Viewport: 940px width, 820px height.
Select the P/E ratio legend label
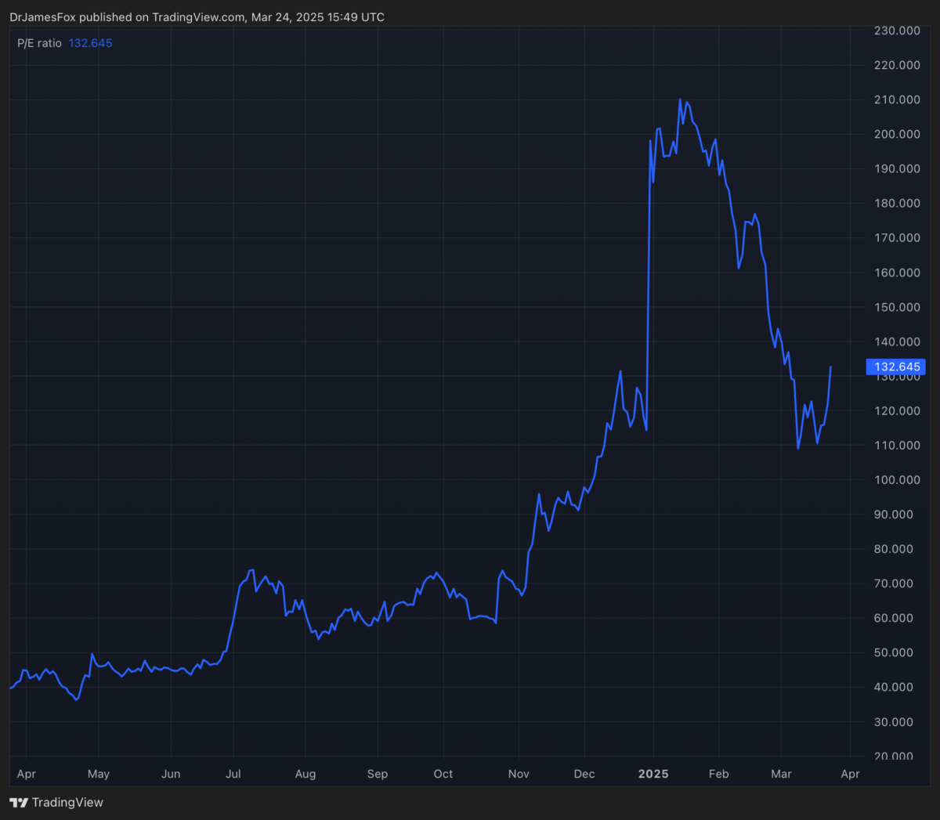(39, 43)
